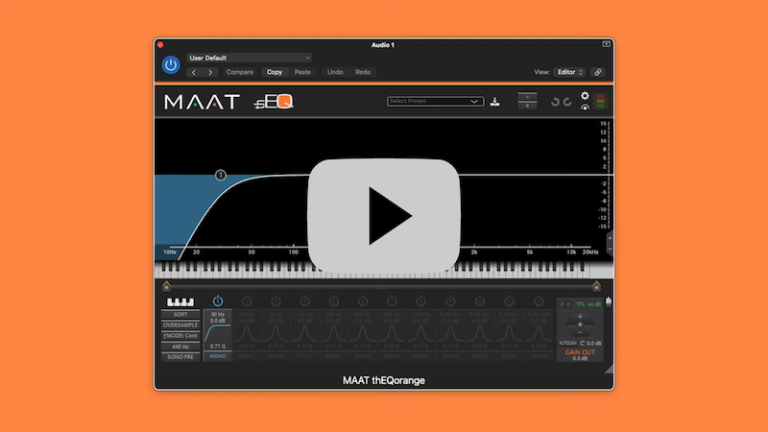
Task: Open band 1 high-pass filter shape selector
Action: [218, 333]
